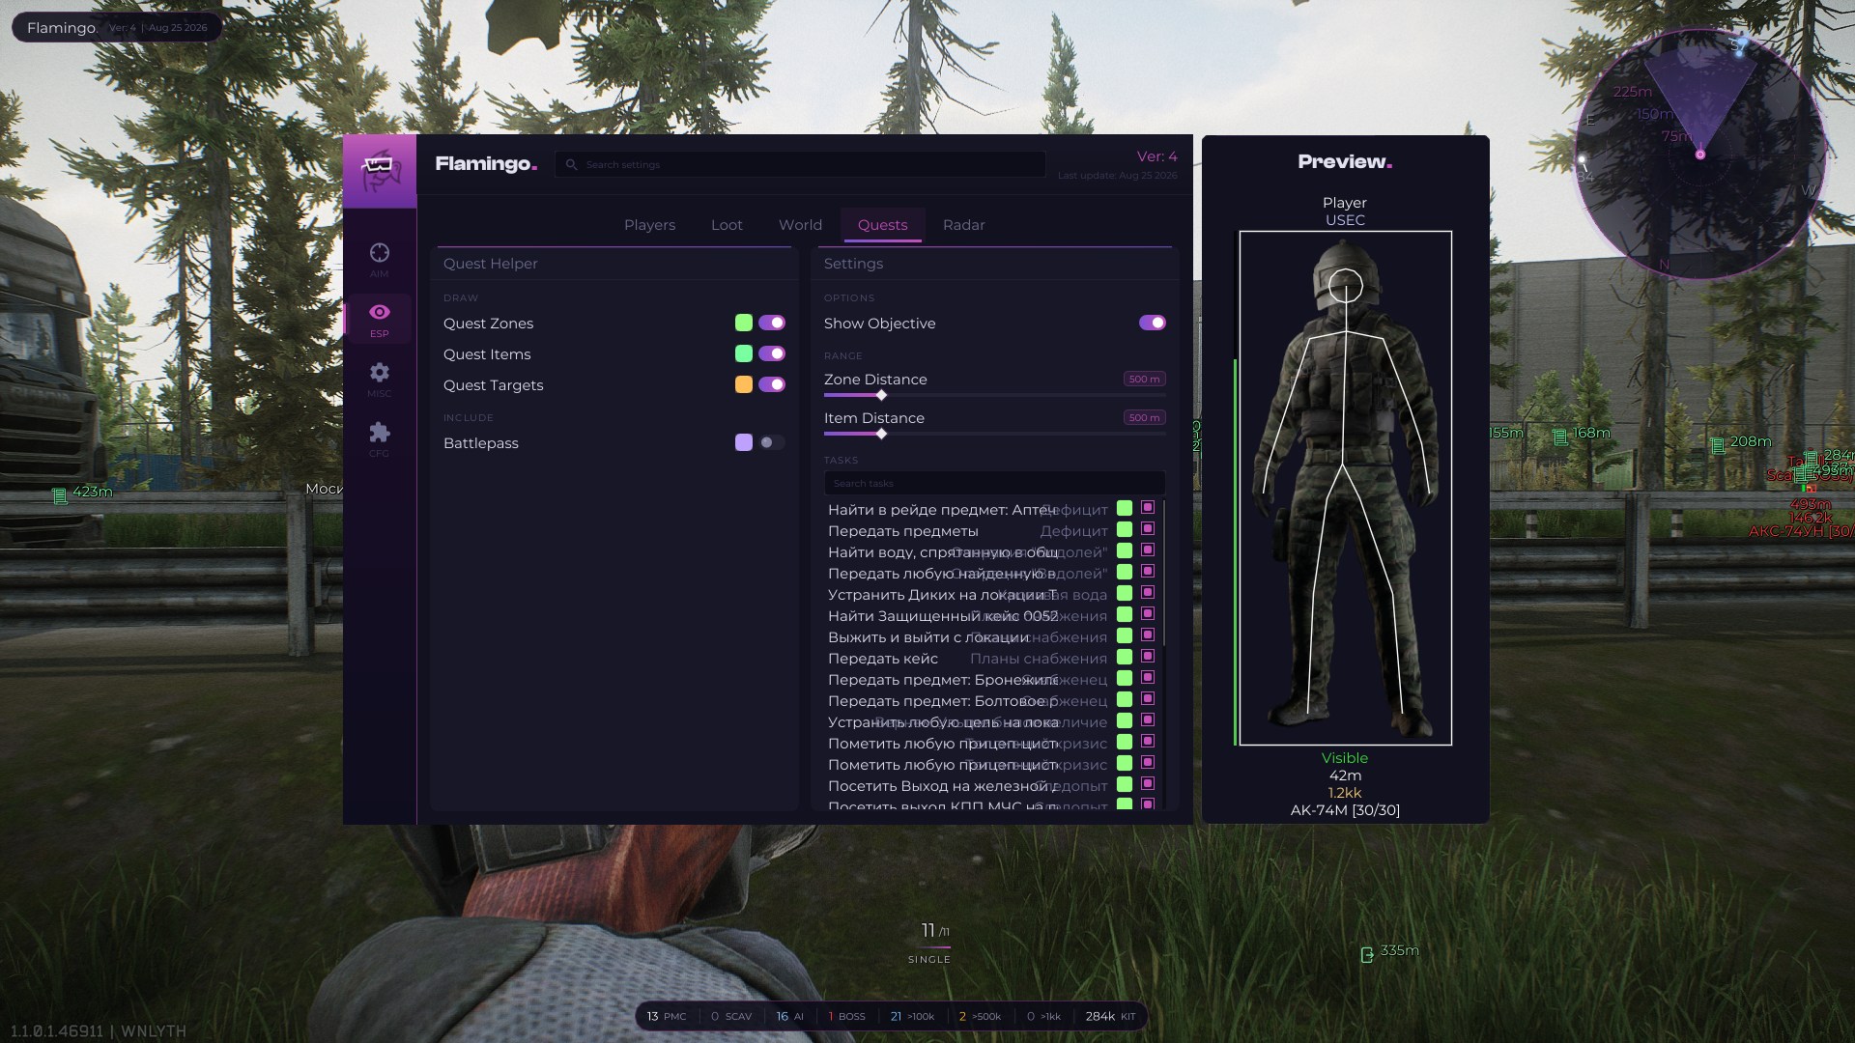
Task: Switch to the World tab
Action: pos(800,225)
